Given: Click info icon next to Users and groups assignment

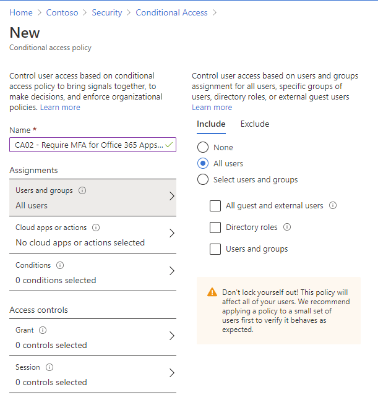Looking at the screenshot, I should [83, 190].
